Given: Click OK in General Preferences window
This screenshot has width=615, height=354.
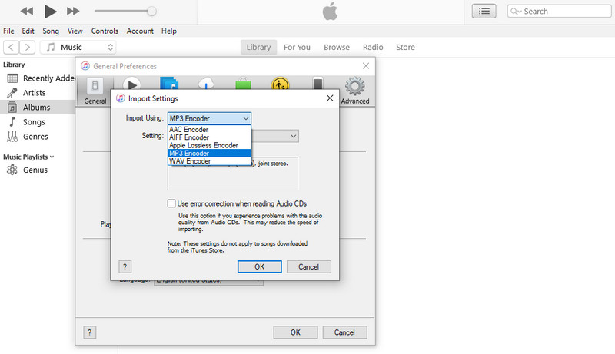Looking at the screenshot, I should coord(295,332).
